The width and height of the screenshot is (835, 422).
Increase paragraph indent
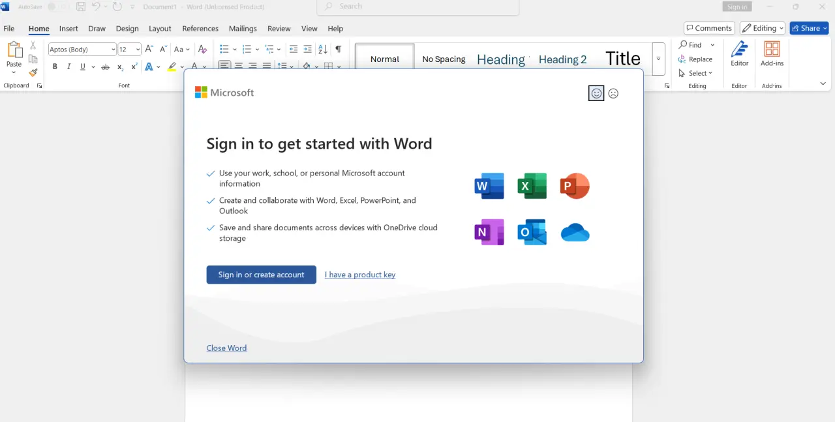tap(308, 49)
